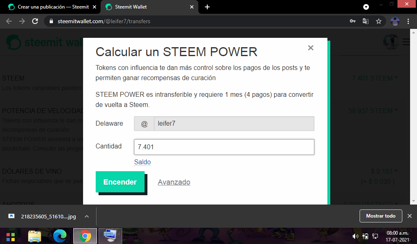The image size is (417, 244).
Task: Open the on-screen keyboard taskbar app
Action: [x=110, y=236]
